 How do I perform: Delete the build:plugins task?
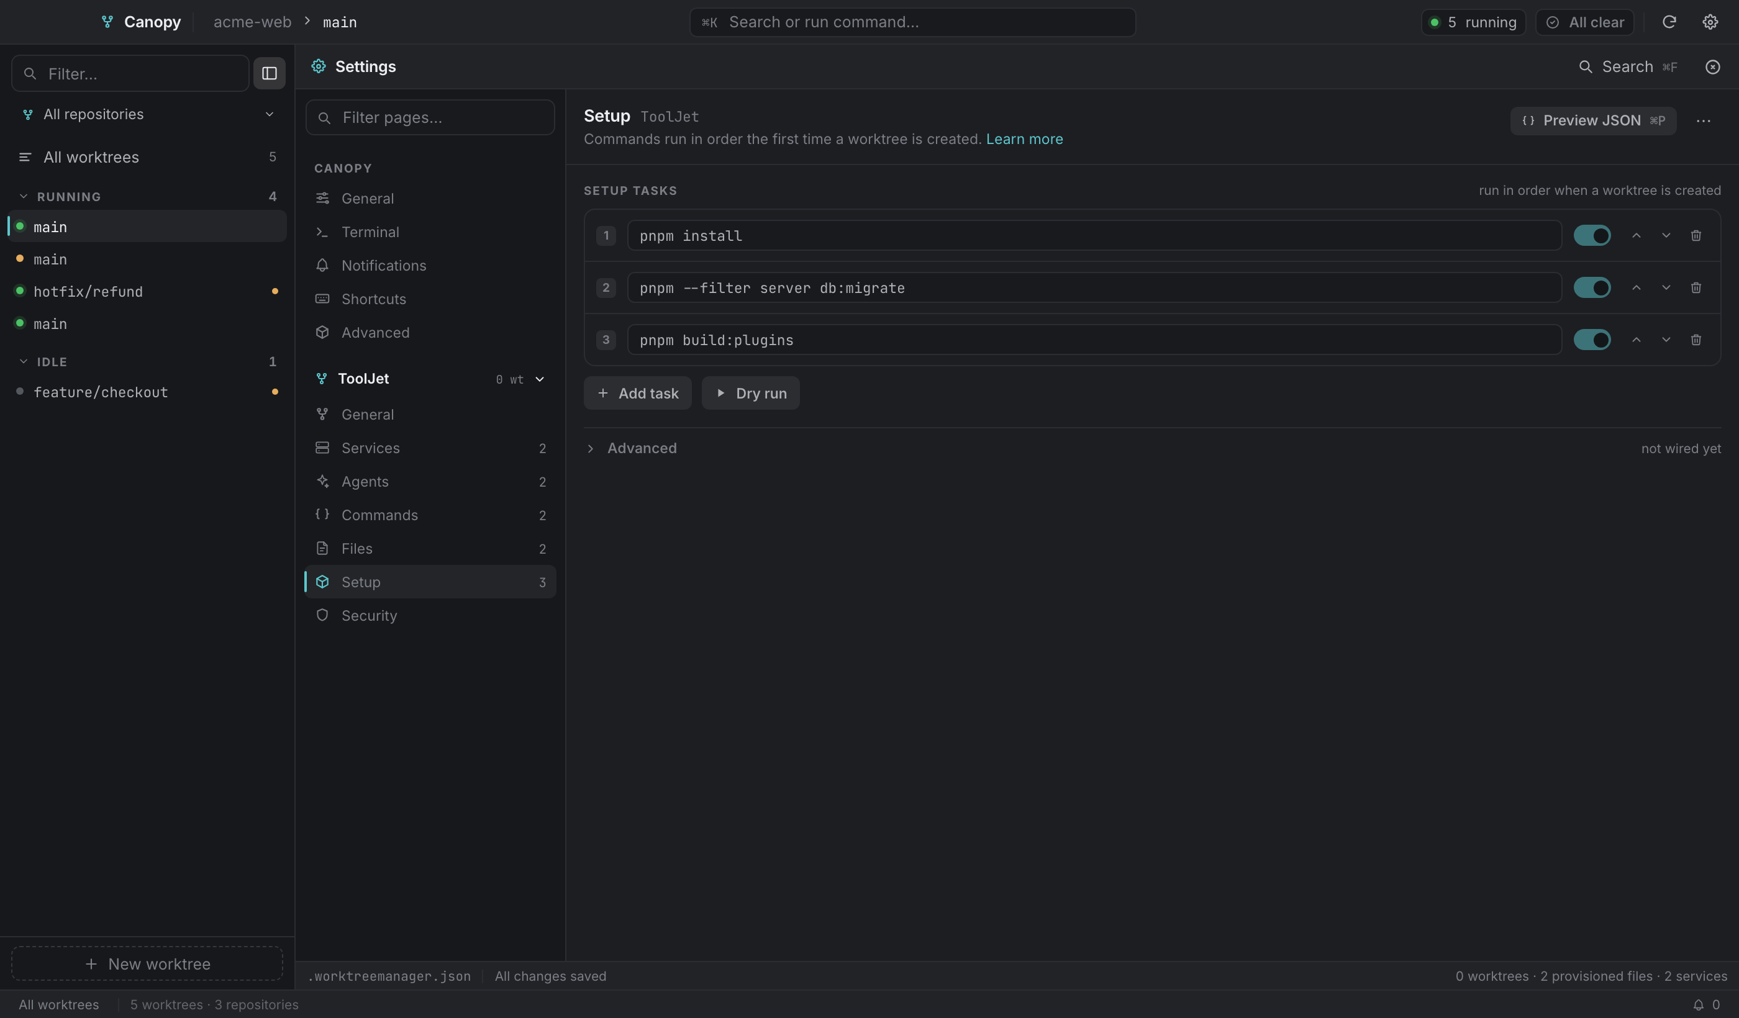(1696, 340)
